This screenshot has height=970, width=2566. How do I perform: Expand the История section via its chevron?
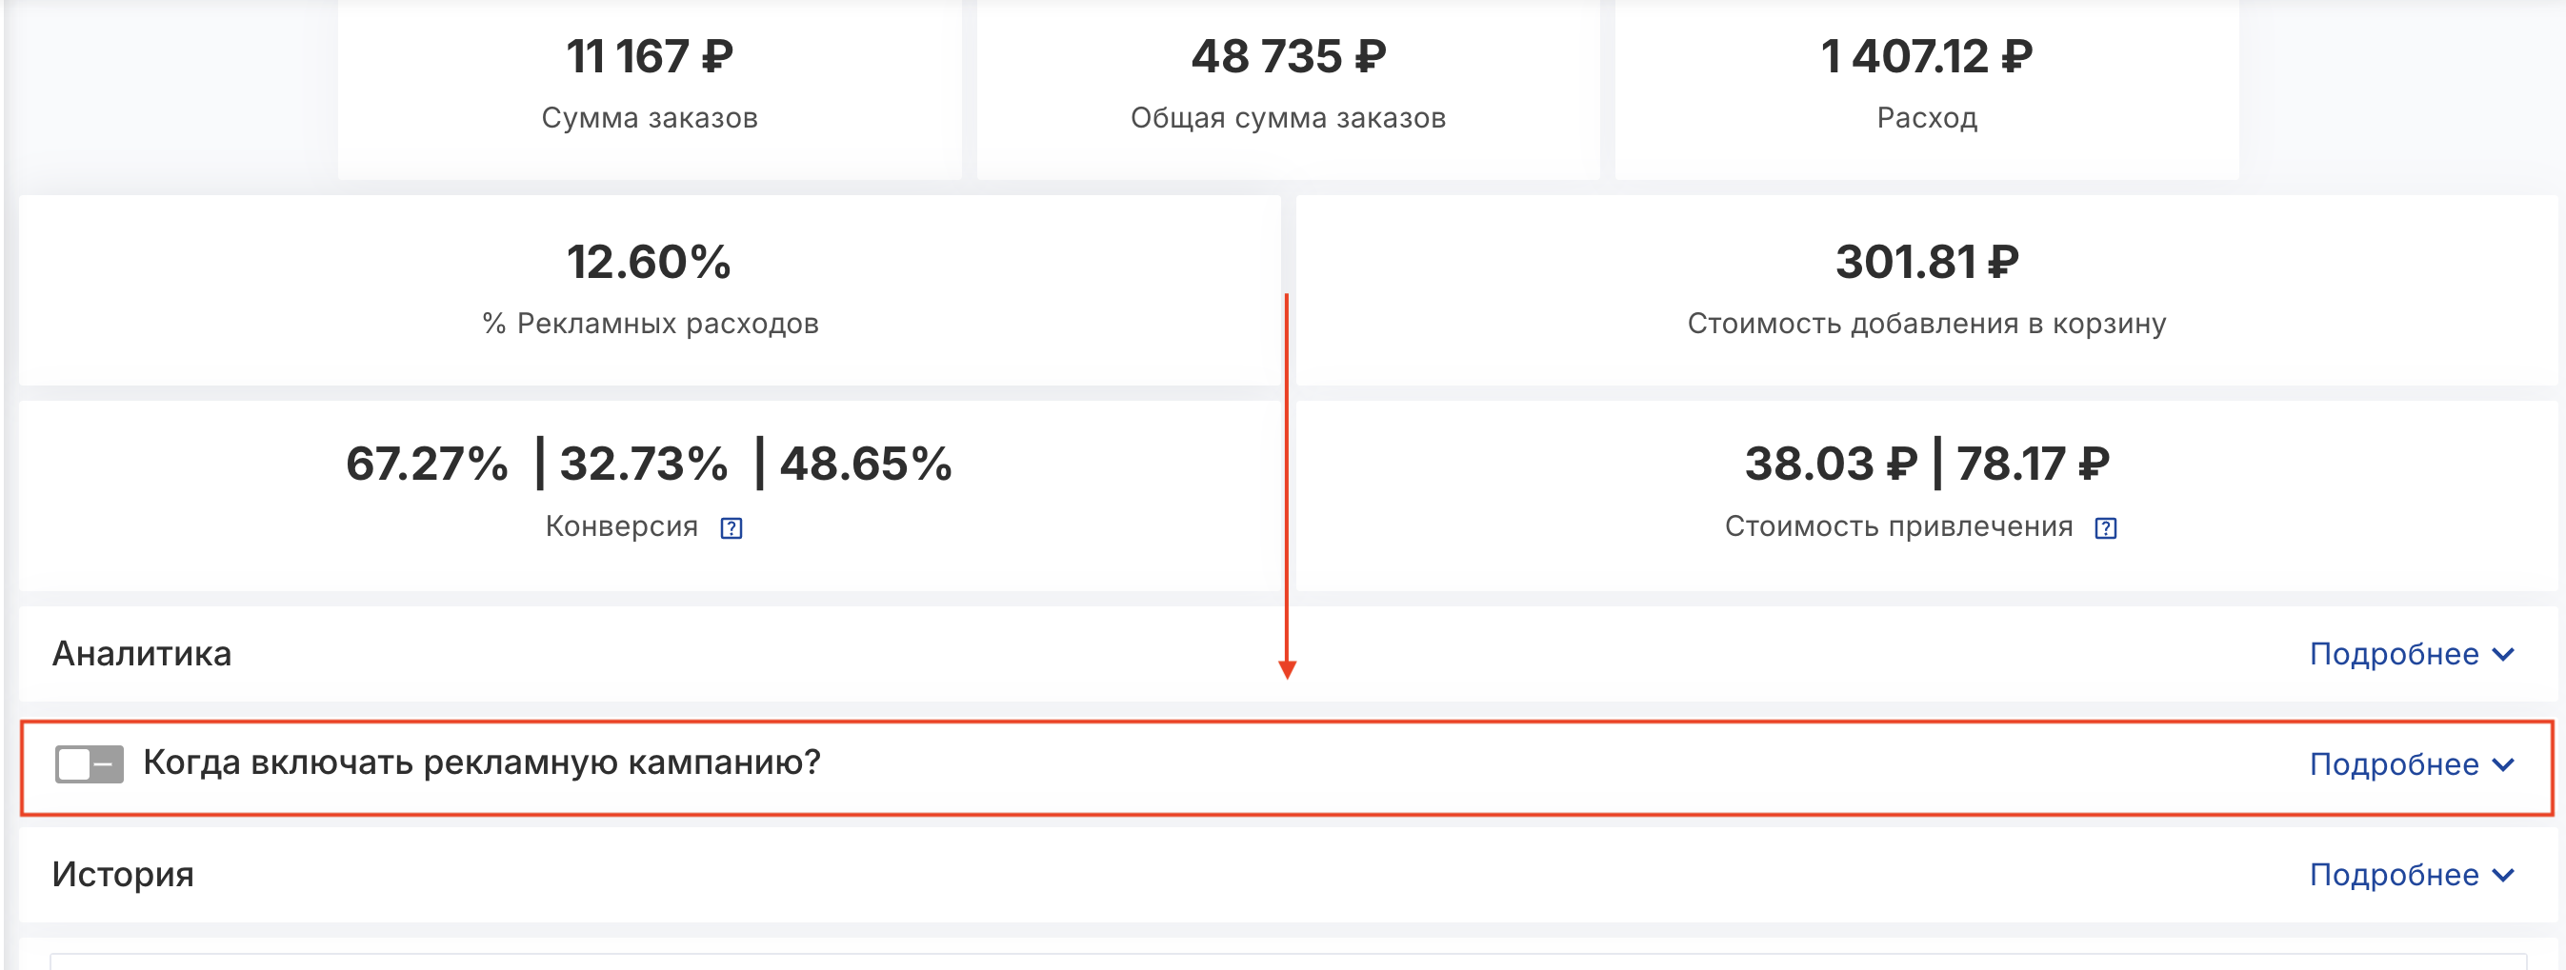[x=2503, y=876]
